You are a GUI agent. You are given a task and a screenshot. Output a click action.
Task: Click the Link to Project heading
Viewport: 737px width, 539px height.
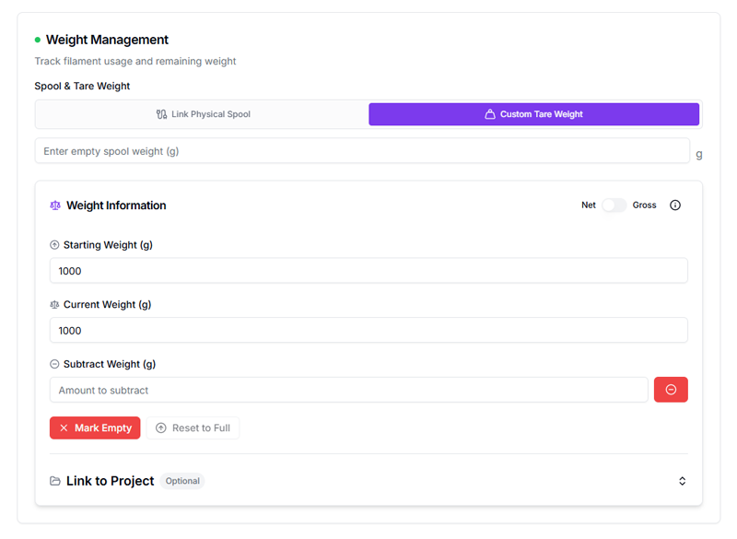pos(110,481)
